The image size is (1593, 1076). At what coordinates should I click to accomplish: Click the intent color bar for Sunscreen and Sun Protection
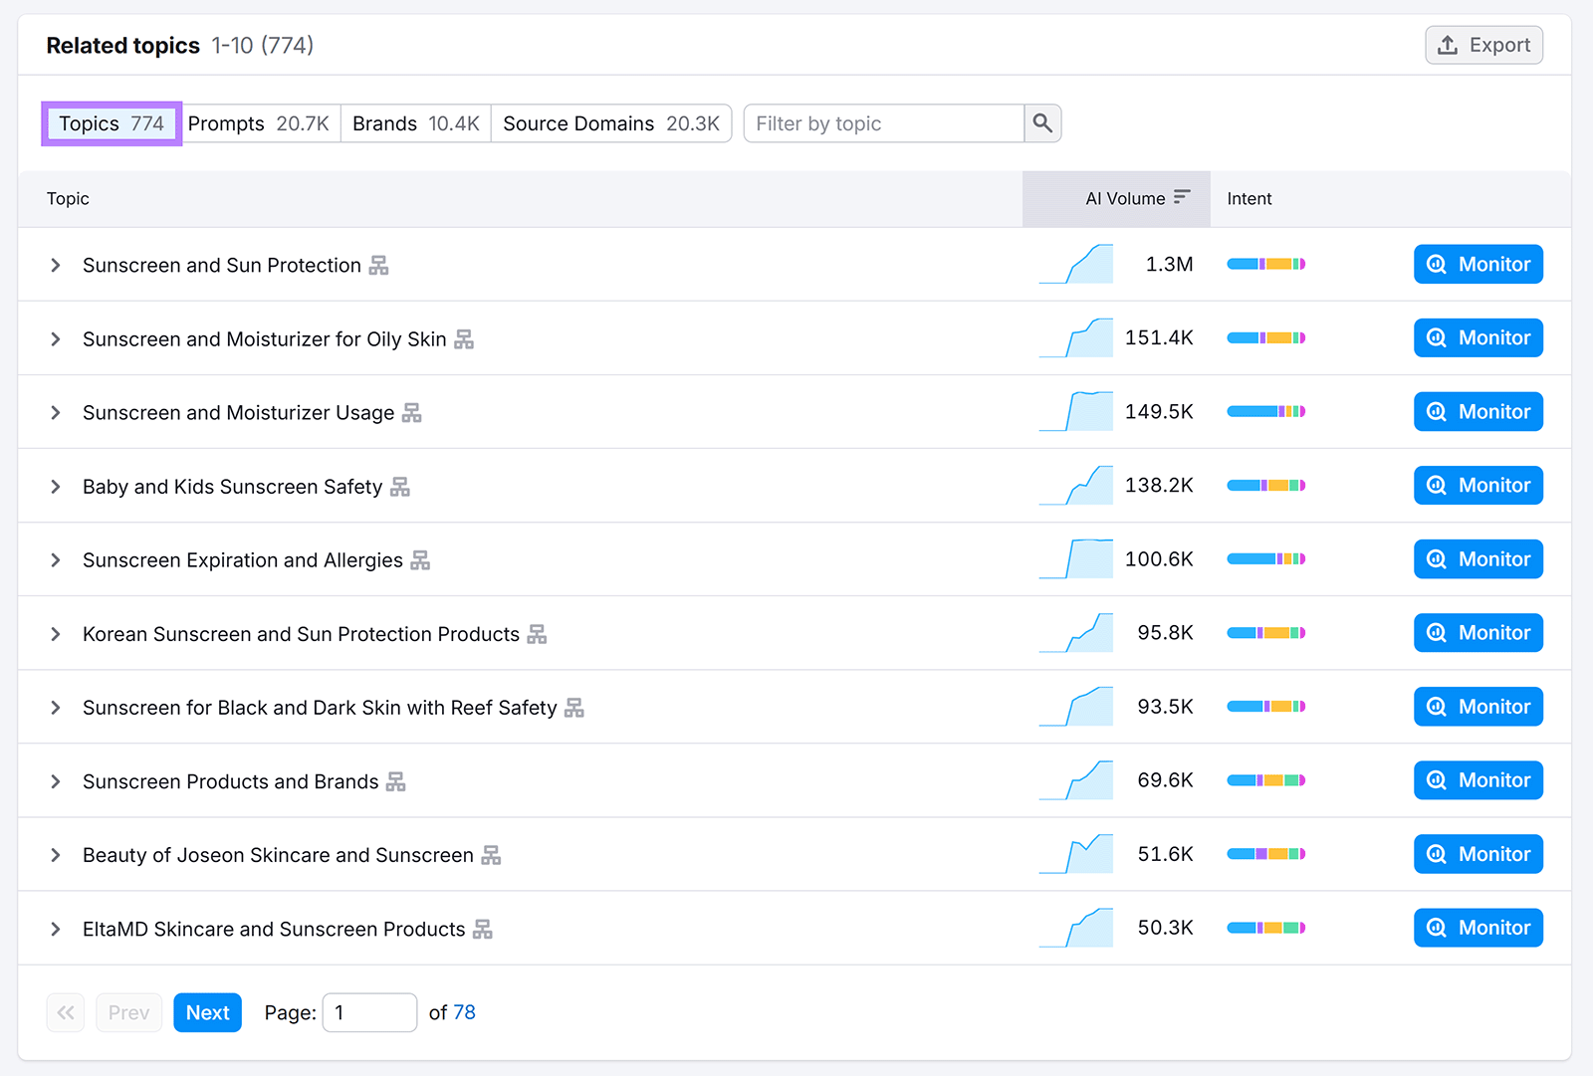coord(1265,264)
